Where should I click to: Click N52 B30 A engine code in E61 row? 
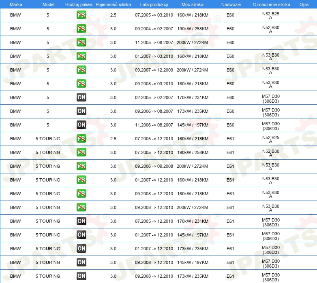271,153
